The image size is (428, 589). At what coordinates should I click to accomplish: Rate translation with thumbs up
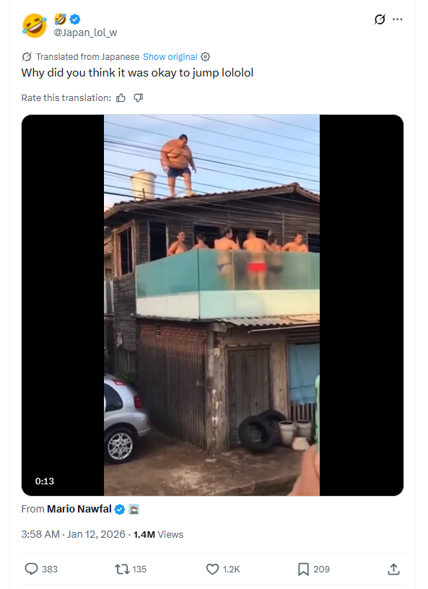click(121, 98)
